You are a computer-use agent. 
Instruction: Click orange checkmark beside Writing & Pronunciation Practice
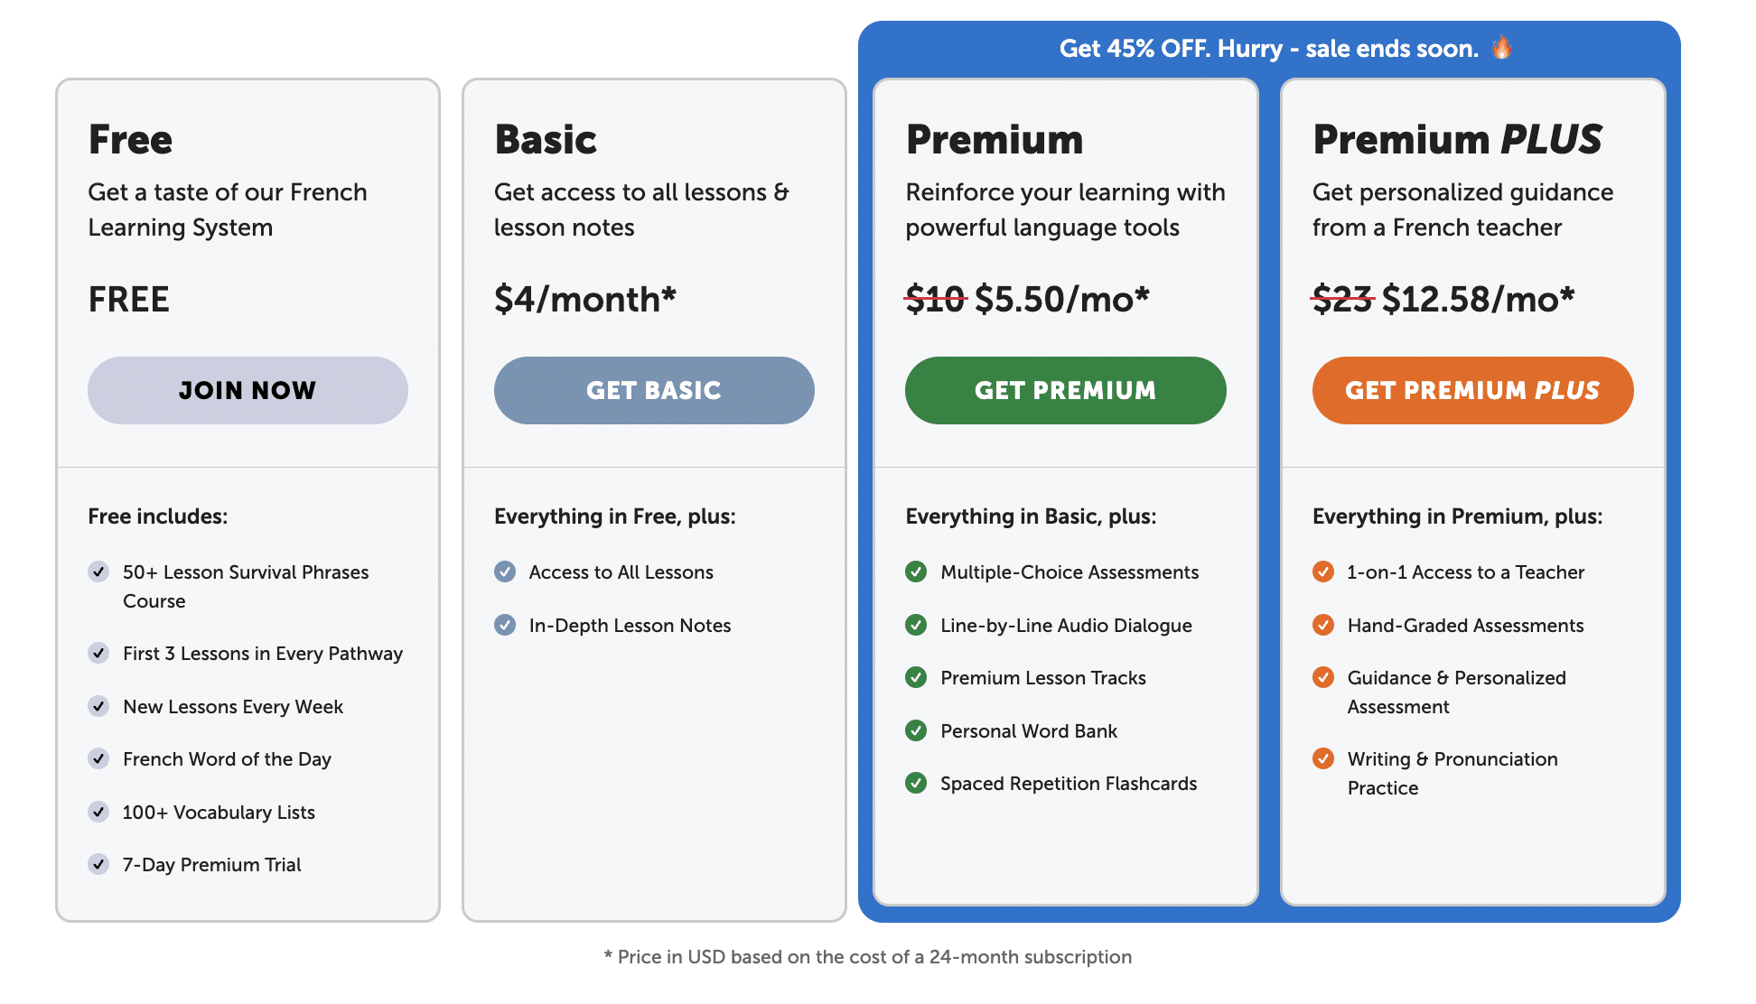1323,758
